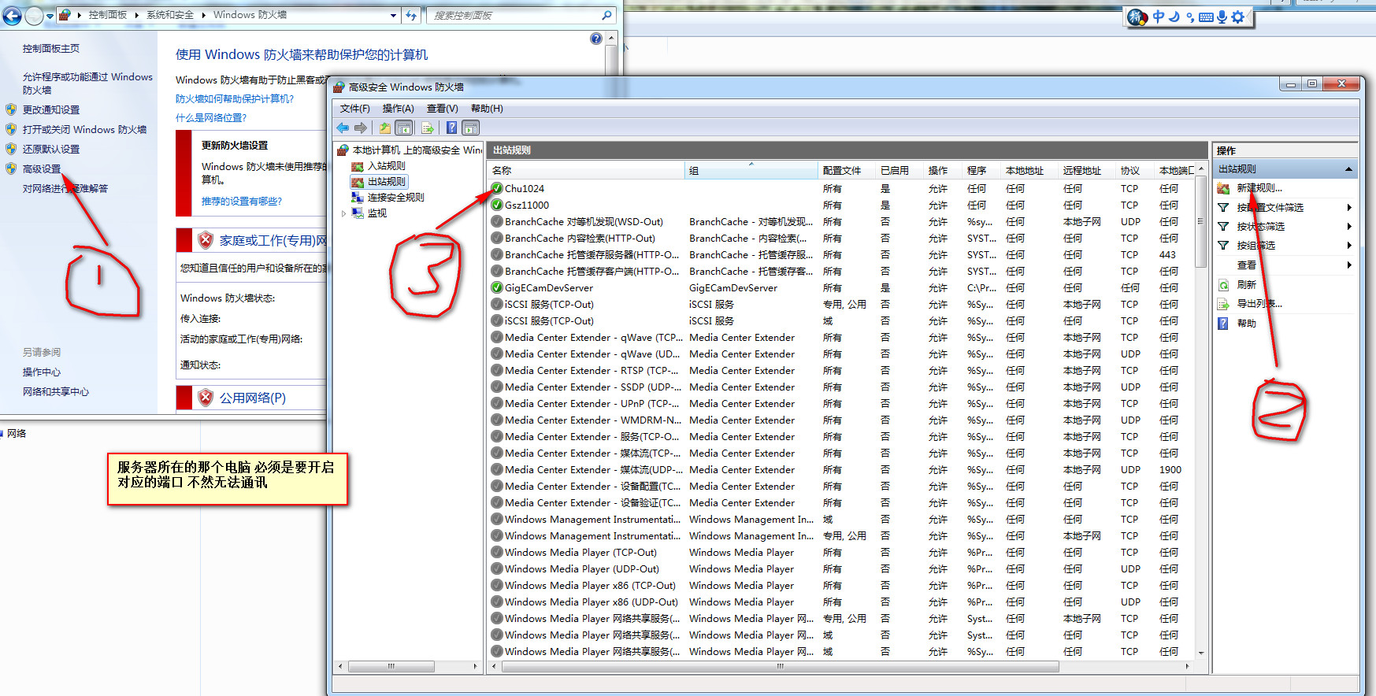
Task: Open the 按配置文件筛选 submenu arrow
Action: coord(1349,208)
